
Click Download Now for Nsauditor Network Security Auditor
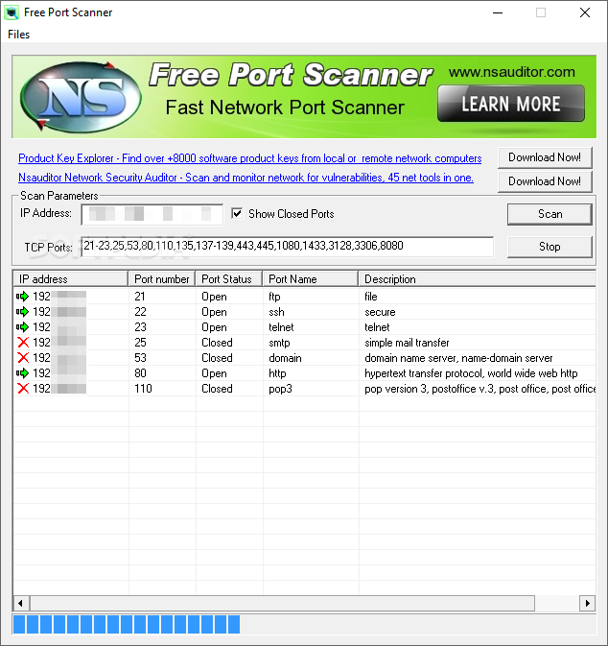tap(545, 181)
